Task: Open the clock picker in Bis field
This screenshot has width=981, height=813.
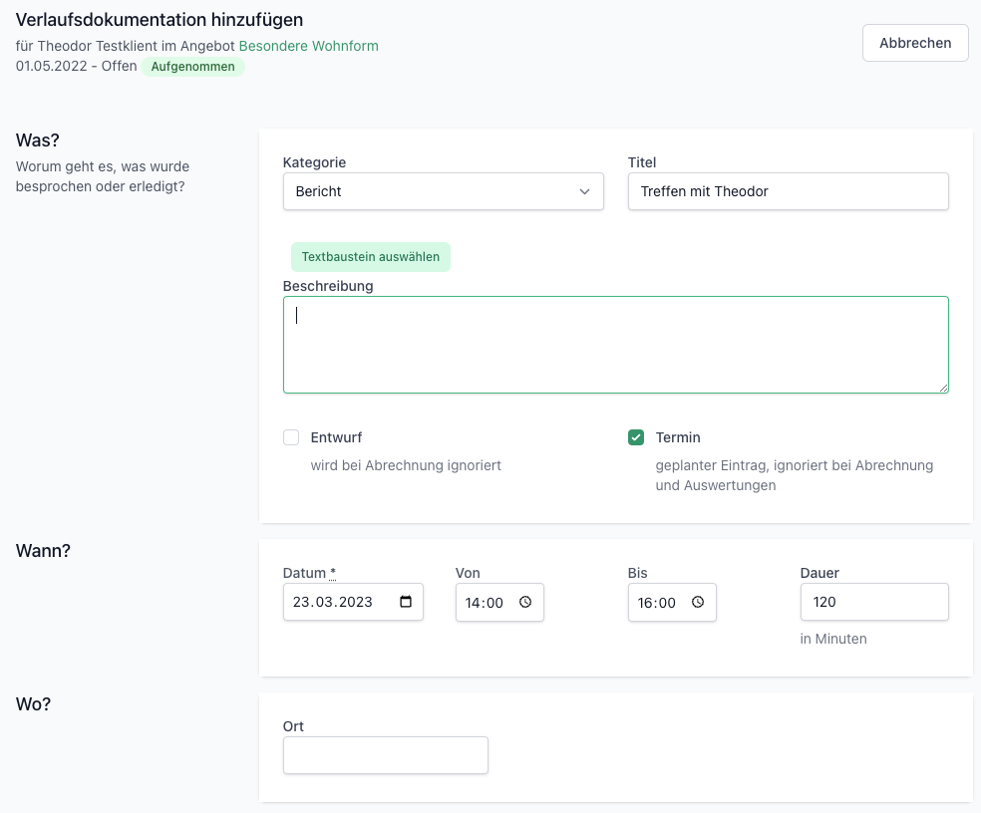Action: pyautogui.click(x=698, y=602)
